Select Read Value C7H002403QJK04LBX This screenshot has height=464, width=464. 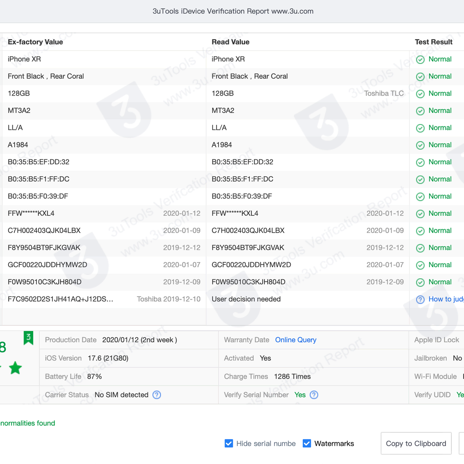coord(248,230)
